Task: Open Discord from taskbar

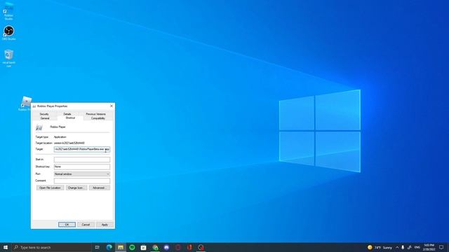Action: [x=166, y=247]
